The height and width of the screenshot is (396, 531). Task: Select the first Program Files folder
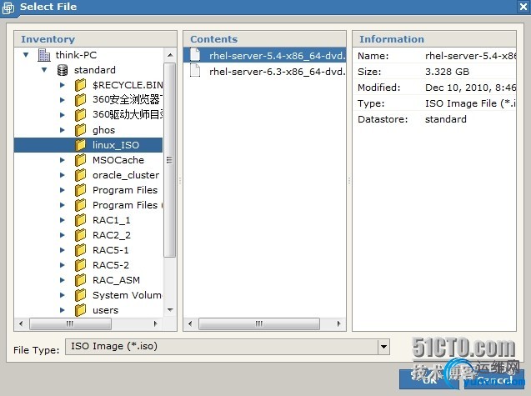coord(125,190)
